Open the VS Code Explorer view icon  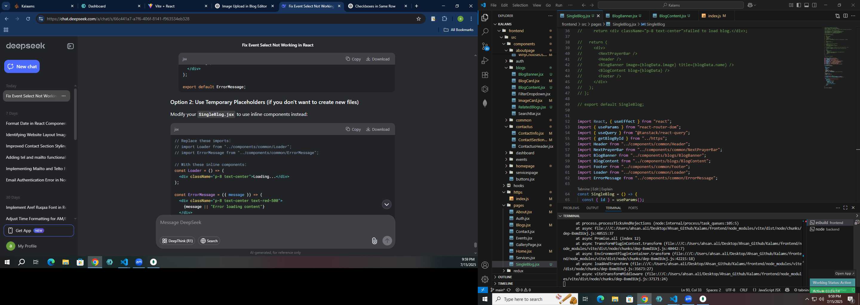485,17
